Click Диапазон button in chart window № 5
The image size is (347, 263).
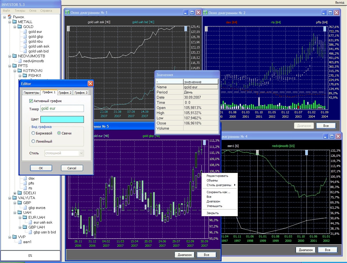(x=185, y=255)
